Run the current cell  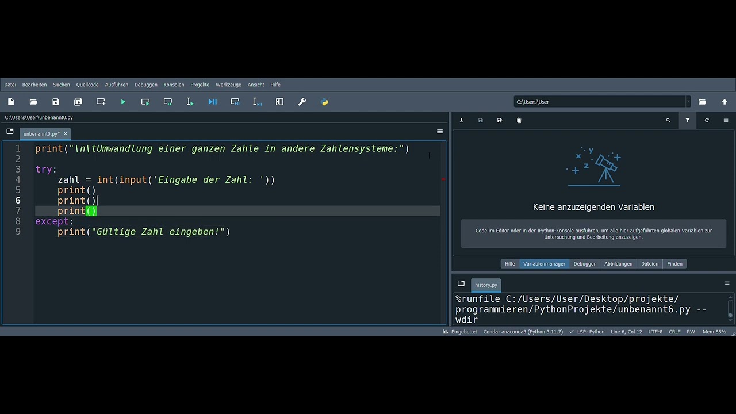pyautogui.click(x=145, y=102)
